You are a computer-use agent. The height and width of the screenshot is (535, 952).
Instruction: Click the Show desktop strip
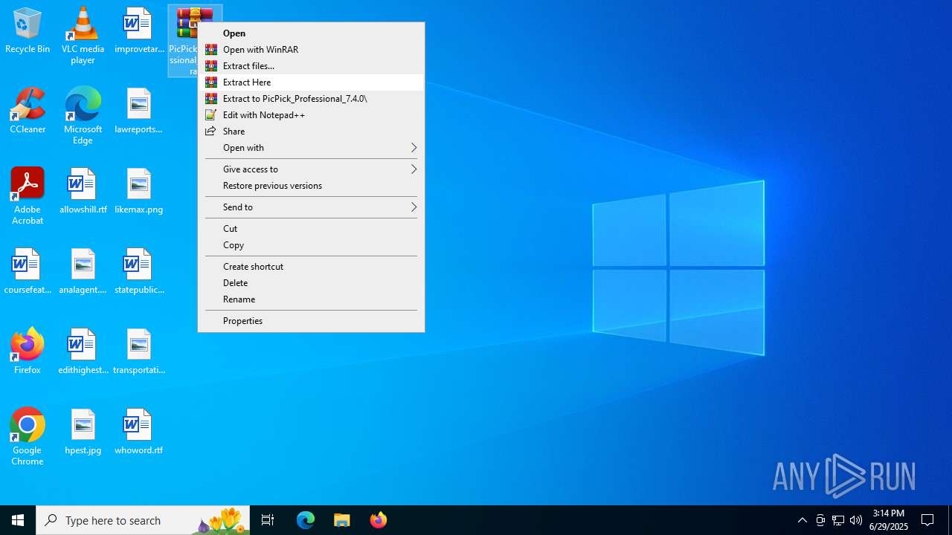[x=950, y=520]
